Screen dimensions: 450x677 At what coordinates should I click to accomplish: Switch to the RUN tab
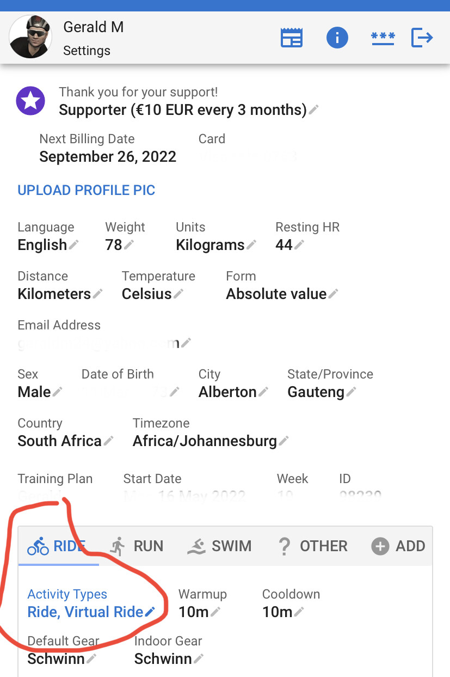(x=137, y=546)
